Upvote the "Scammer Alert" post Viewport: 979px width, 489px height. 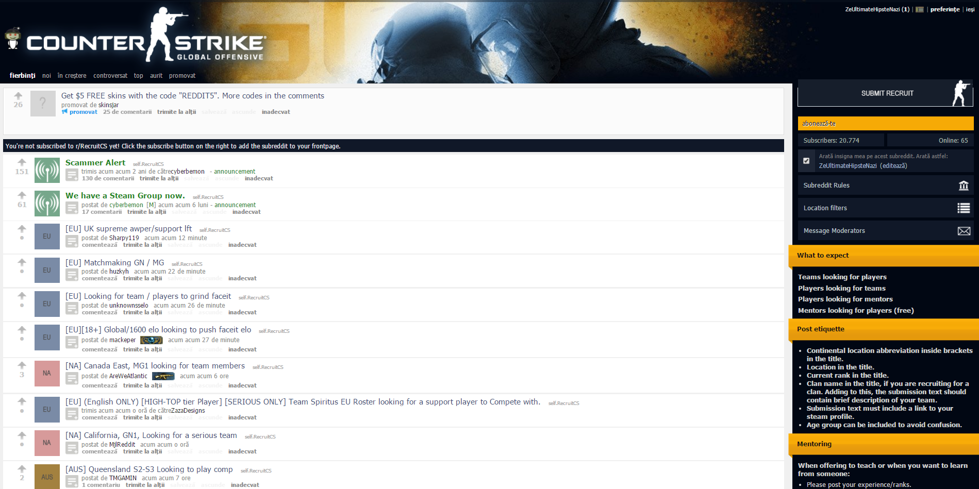tap(22, 162)
